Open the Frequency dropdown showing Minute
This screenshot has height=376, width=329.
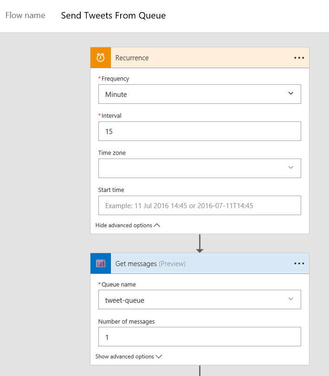[x=200, y=94]
